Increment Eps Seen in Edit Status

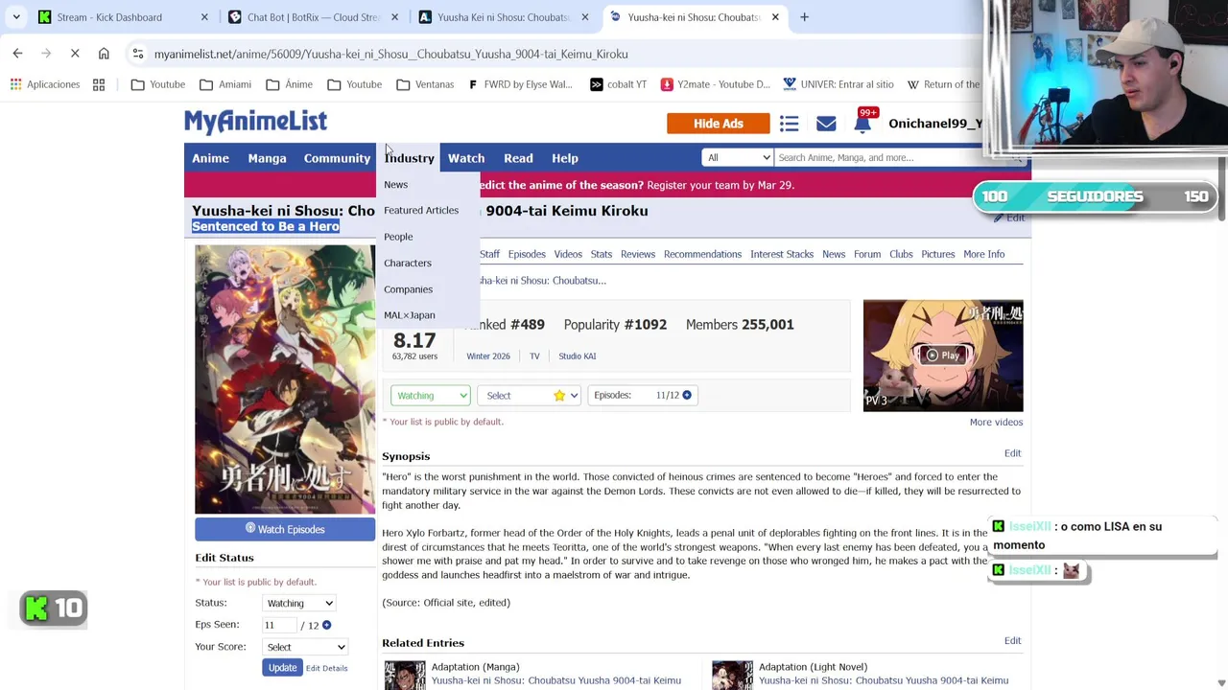[326, 625]
